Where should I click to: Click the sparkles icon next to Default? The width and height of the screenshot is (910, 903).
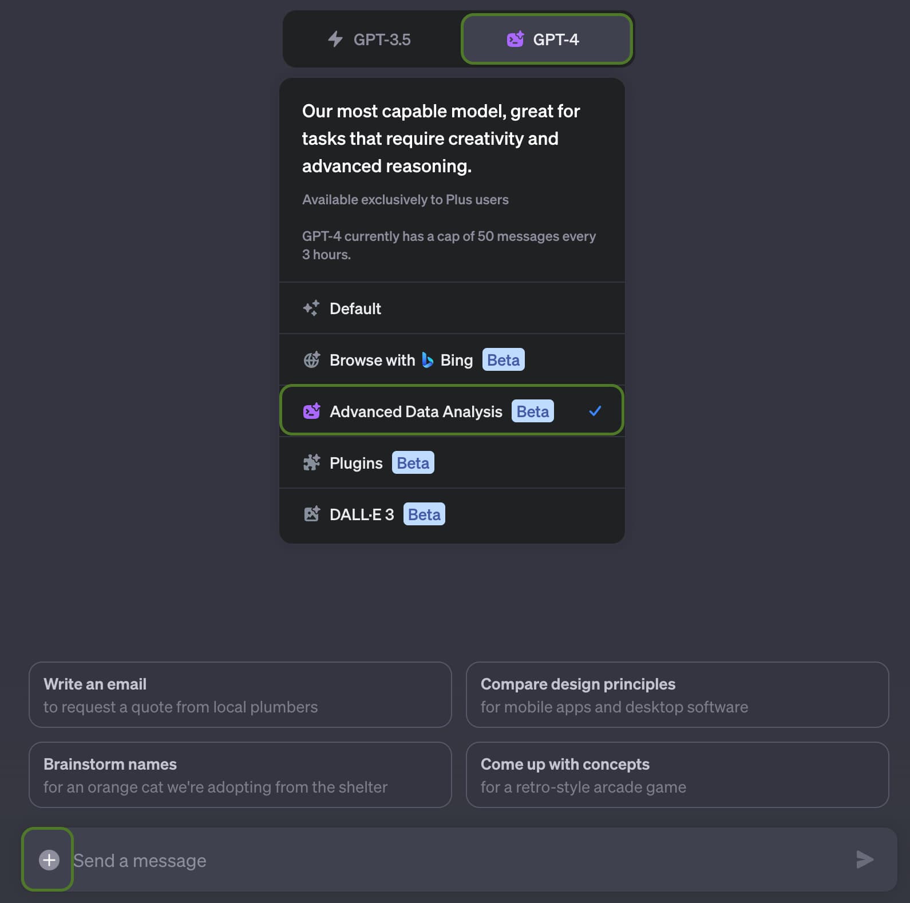311,308
